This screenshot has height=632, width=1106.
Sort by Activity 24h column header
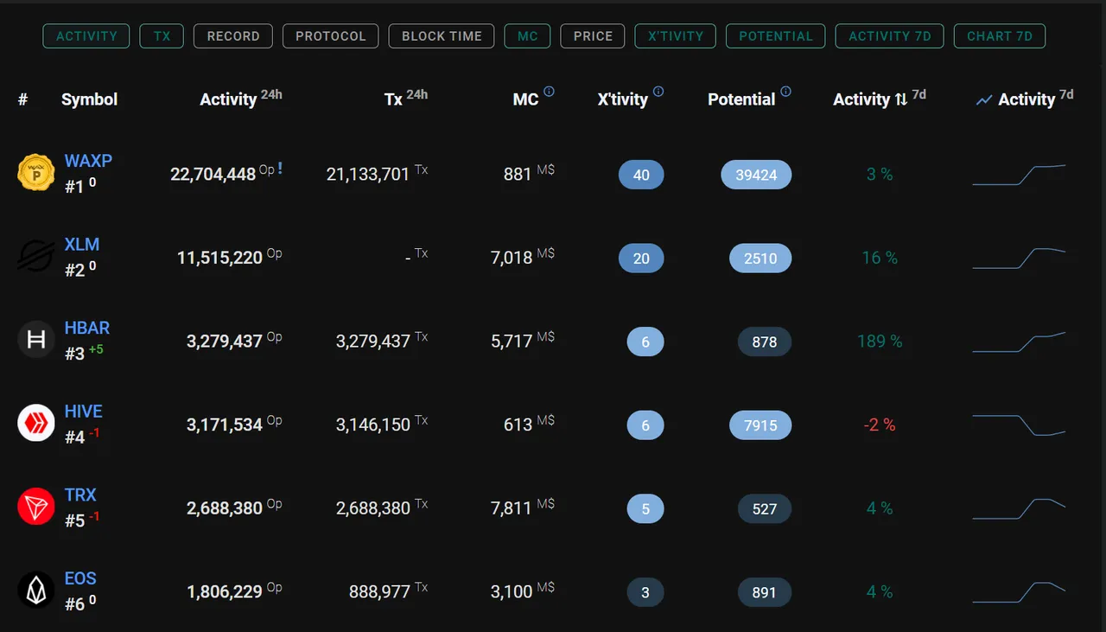pos(241,99)
